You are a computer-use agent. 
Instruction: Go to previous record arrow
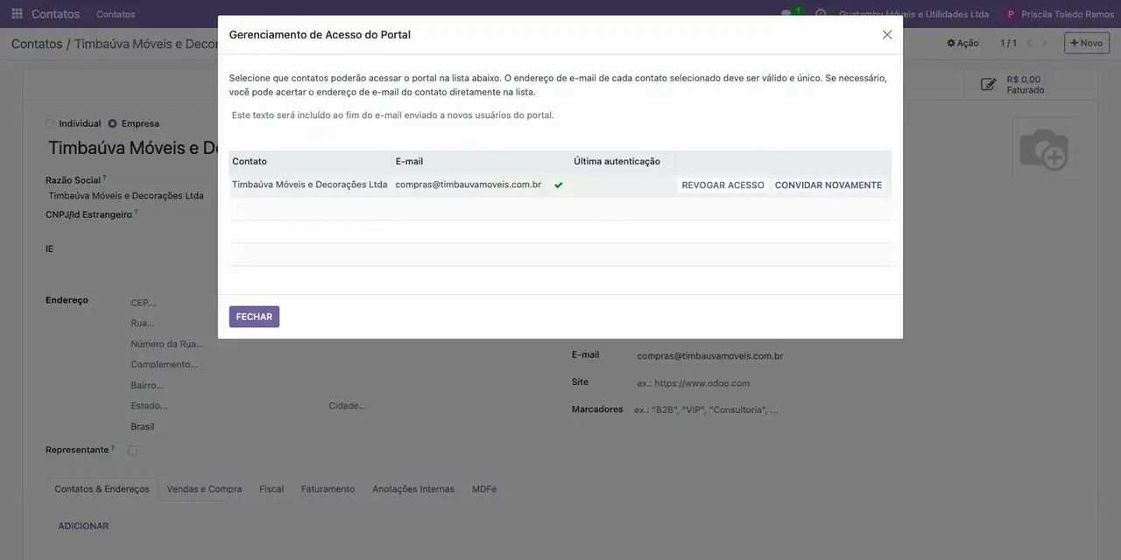coord(1030,43)
